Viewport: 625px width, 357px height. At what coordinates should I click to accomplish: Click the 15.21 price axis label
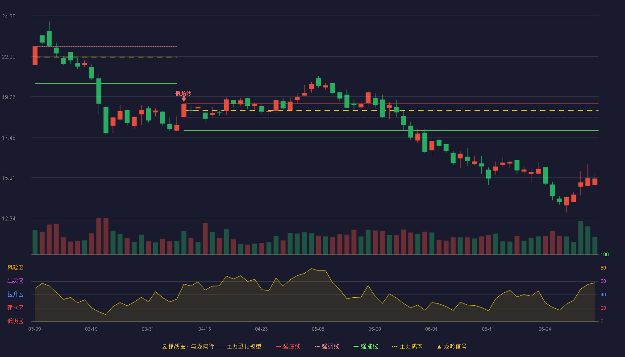click(x=8, y=178)
